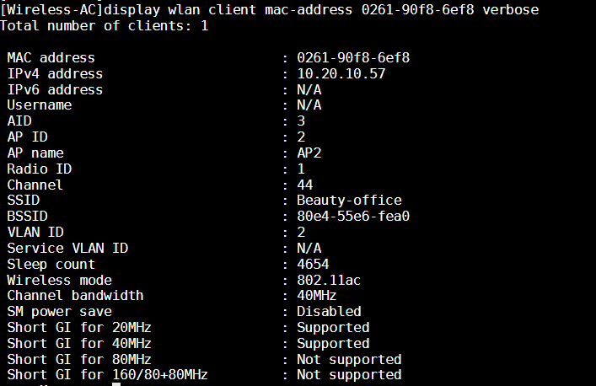Click the Total number of clients line

[x=105, y=25]
